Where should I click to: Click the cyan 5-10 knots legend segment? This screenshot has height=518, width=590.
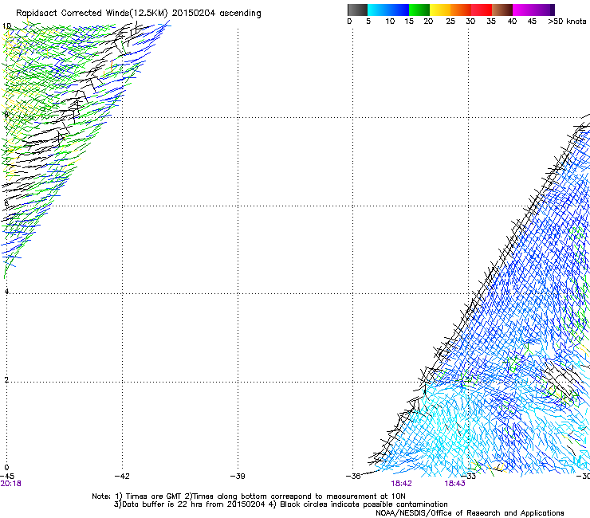tap(378, 10)
